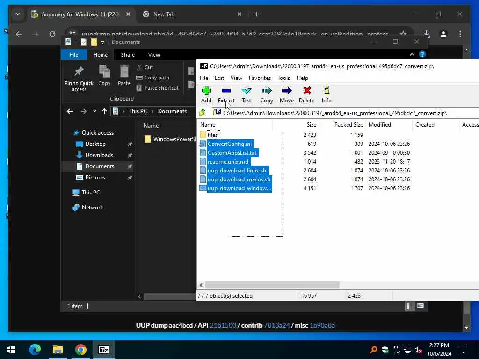This screenshot has height=359, width=479.
Task: Open Microsoft Edge from the taskbar
Action: coord(35,350)
